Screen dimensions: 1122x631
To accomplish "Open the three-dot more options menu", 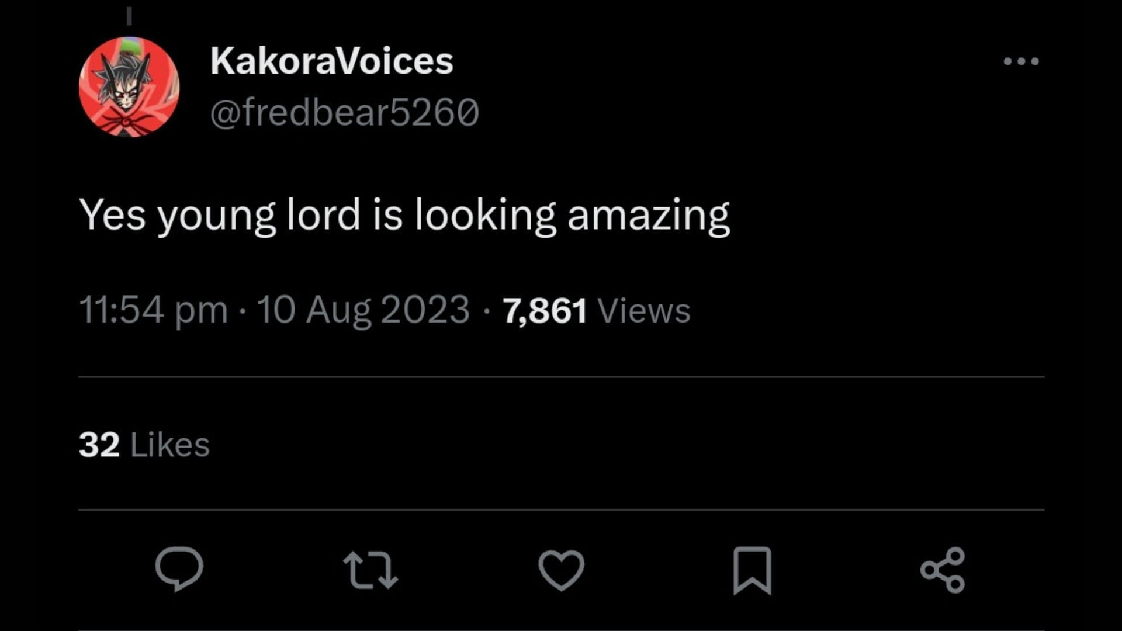I will tap(1021, 61).
